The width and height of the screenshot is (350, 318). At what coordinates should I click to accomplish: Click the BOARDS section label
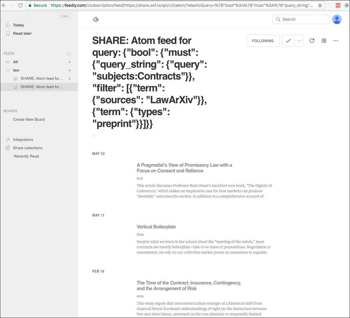(10, 111)
